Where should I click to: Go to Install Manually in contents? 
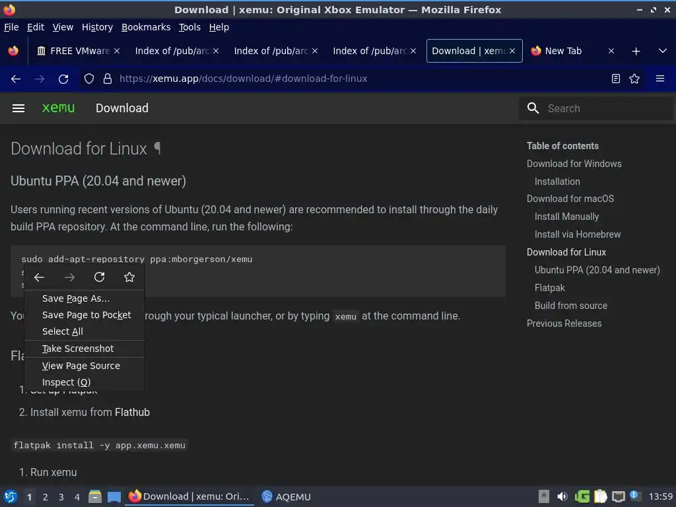(566, 217)
